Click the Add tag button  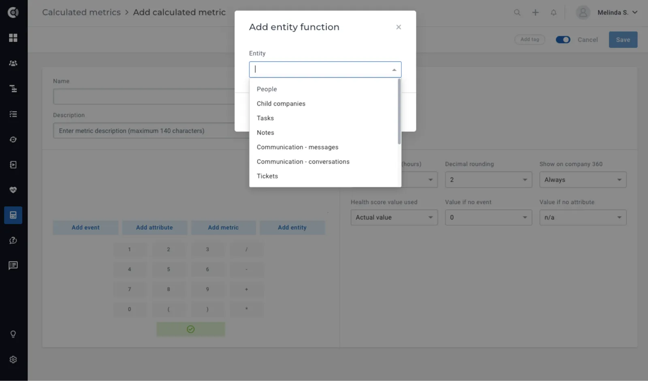[x=530, y=39]
